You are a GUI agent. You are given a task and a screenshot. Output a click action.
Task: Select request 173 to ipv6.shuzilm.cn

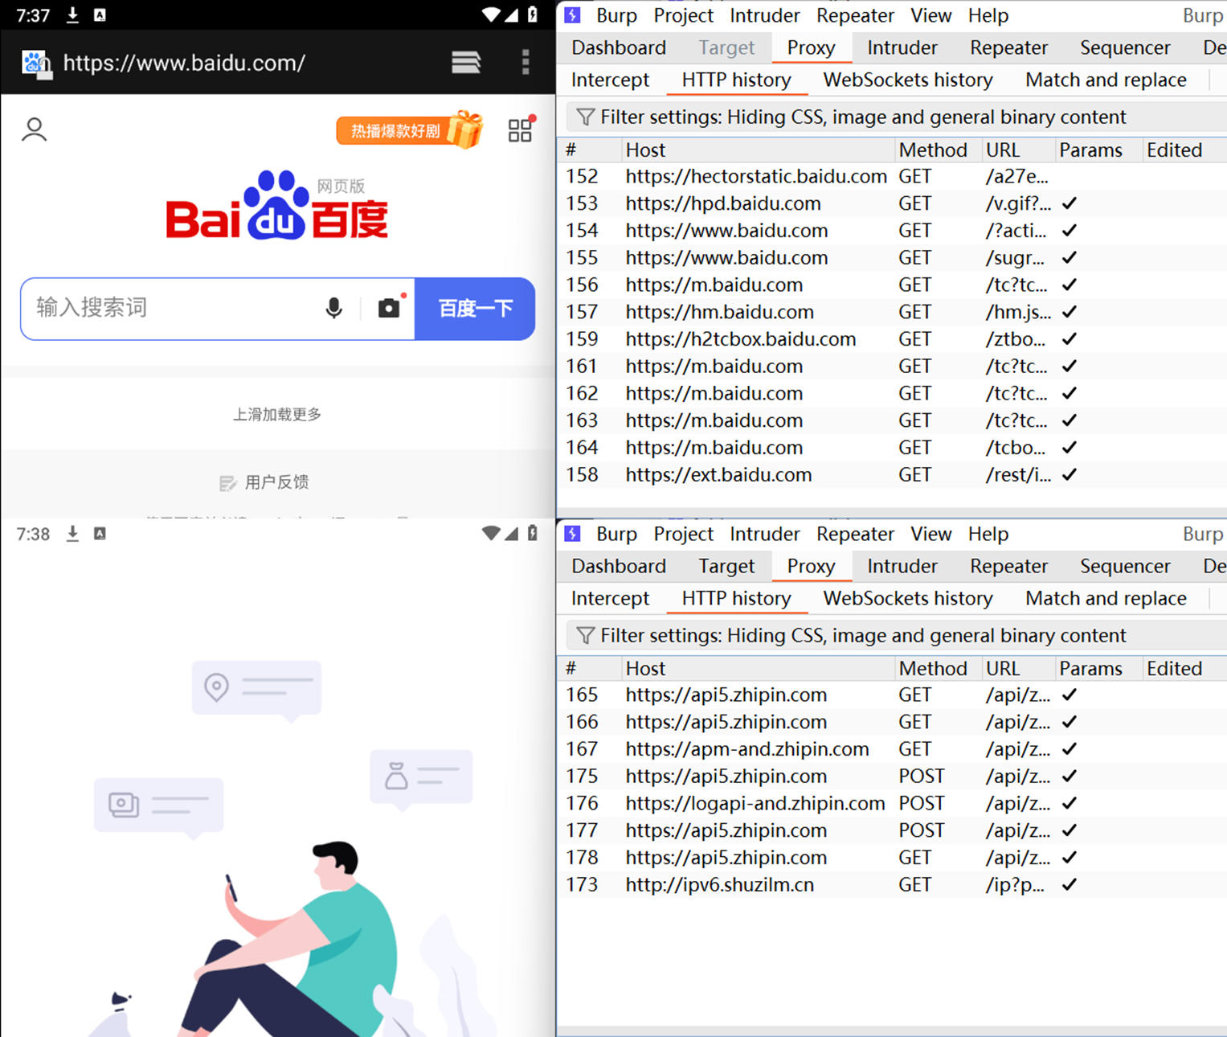pyautogui.click(x=893, y=885)
